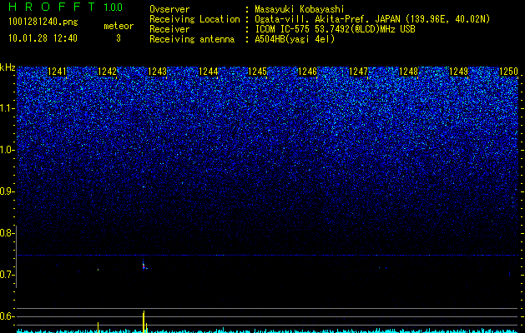Click the 1249 time marker

(458, 72)
